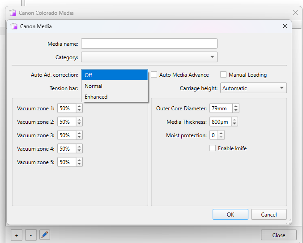Screen dimensions: 303x243
Task: Enable the Auto Media Advance checkbox
Action: (x=154, y=74)
